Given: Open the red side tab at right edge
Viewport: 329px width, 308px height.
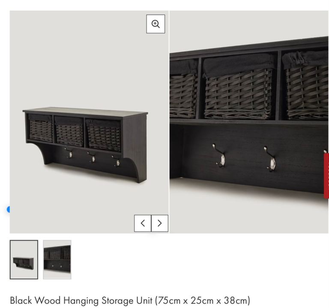Looking at the screenshot, I should pyautogui.click(x=326, y=176).
